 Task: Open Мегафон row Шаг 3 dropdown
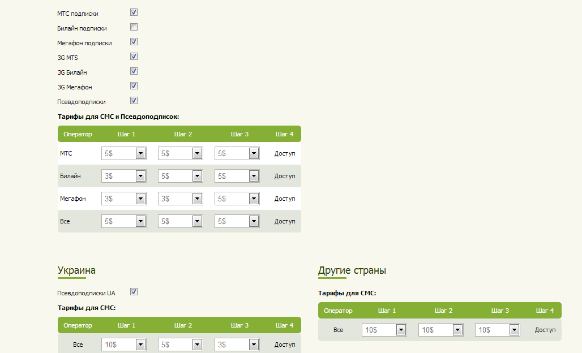coord(237,199)
